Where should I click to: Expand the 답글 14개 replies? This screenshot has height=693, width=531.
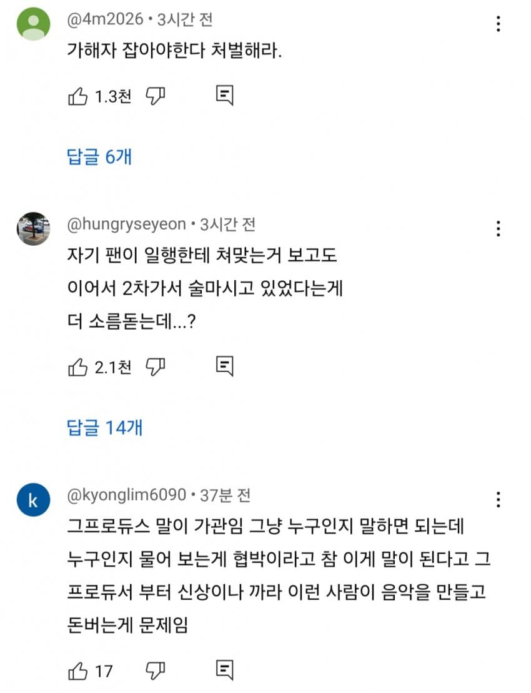104,428
